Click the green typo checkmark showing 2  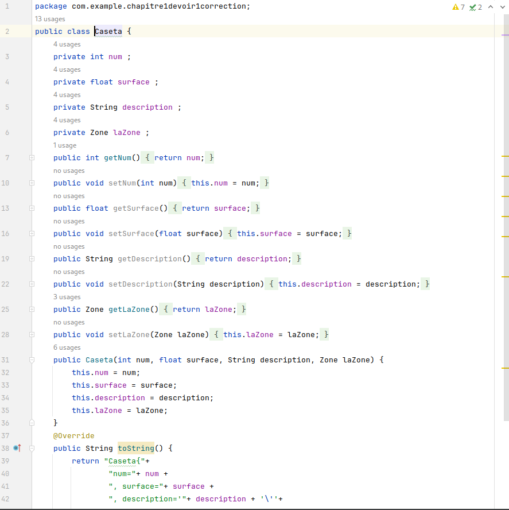tap(476, 7)
